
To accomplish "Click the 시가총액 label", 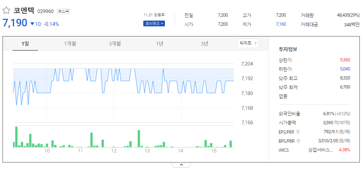I will (x=288, y=123).
